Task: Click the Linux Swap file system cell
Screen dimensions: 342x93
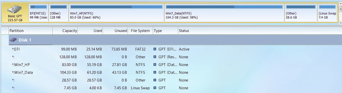Action: pos(140,88)
